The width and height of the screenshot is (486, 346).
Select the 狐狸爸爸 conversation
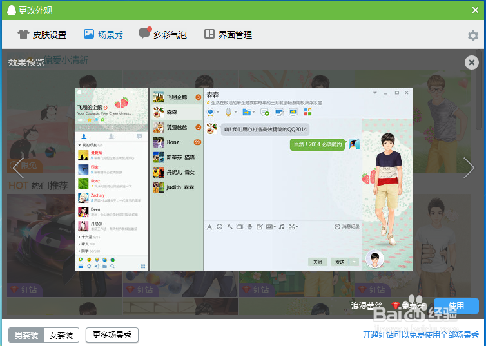[x=177, y=128]
